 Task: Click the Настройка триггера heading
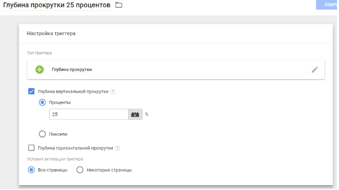coord(51,34)
